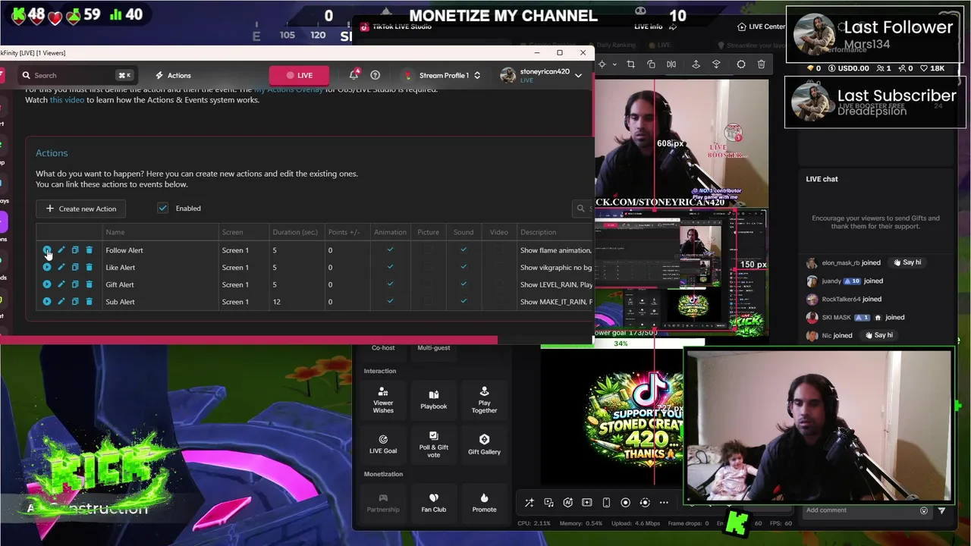Open notifications bell in TikFinity header
Viewport: 971px width, 546px height.
click(354, 75)
